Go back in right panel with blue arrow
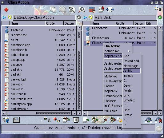Viewport: 164px width, 138px height. tap(85, 18)
